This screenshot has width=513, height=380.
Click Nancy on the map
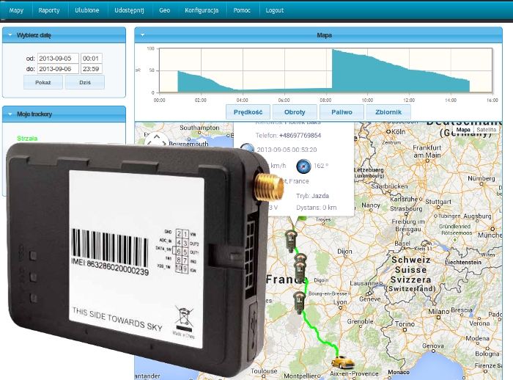pos(371,205)
